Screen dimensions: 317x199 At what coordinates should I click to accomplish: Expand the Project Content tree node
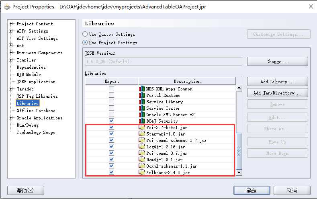pyautogui.click(x=11, y=24)
